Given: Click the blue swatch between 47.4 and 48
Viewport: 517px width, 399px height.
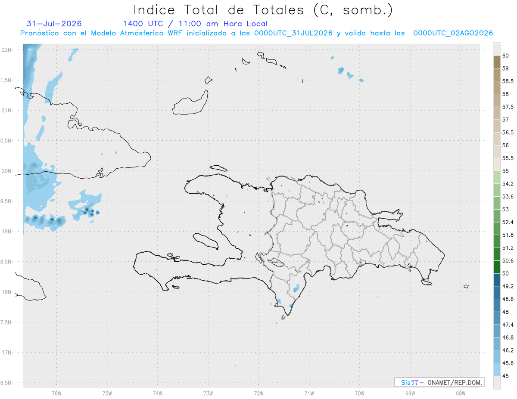Looking at the screenshot, I should (497, 318).
